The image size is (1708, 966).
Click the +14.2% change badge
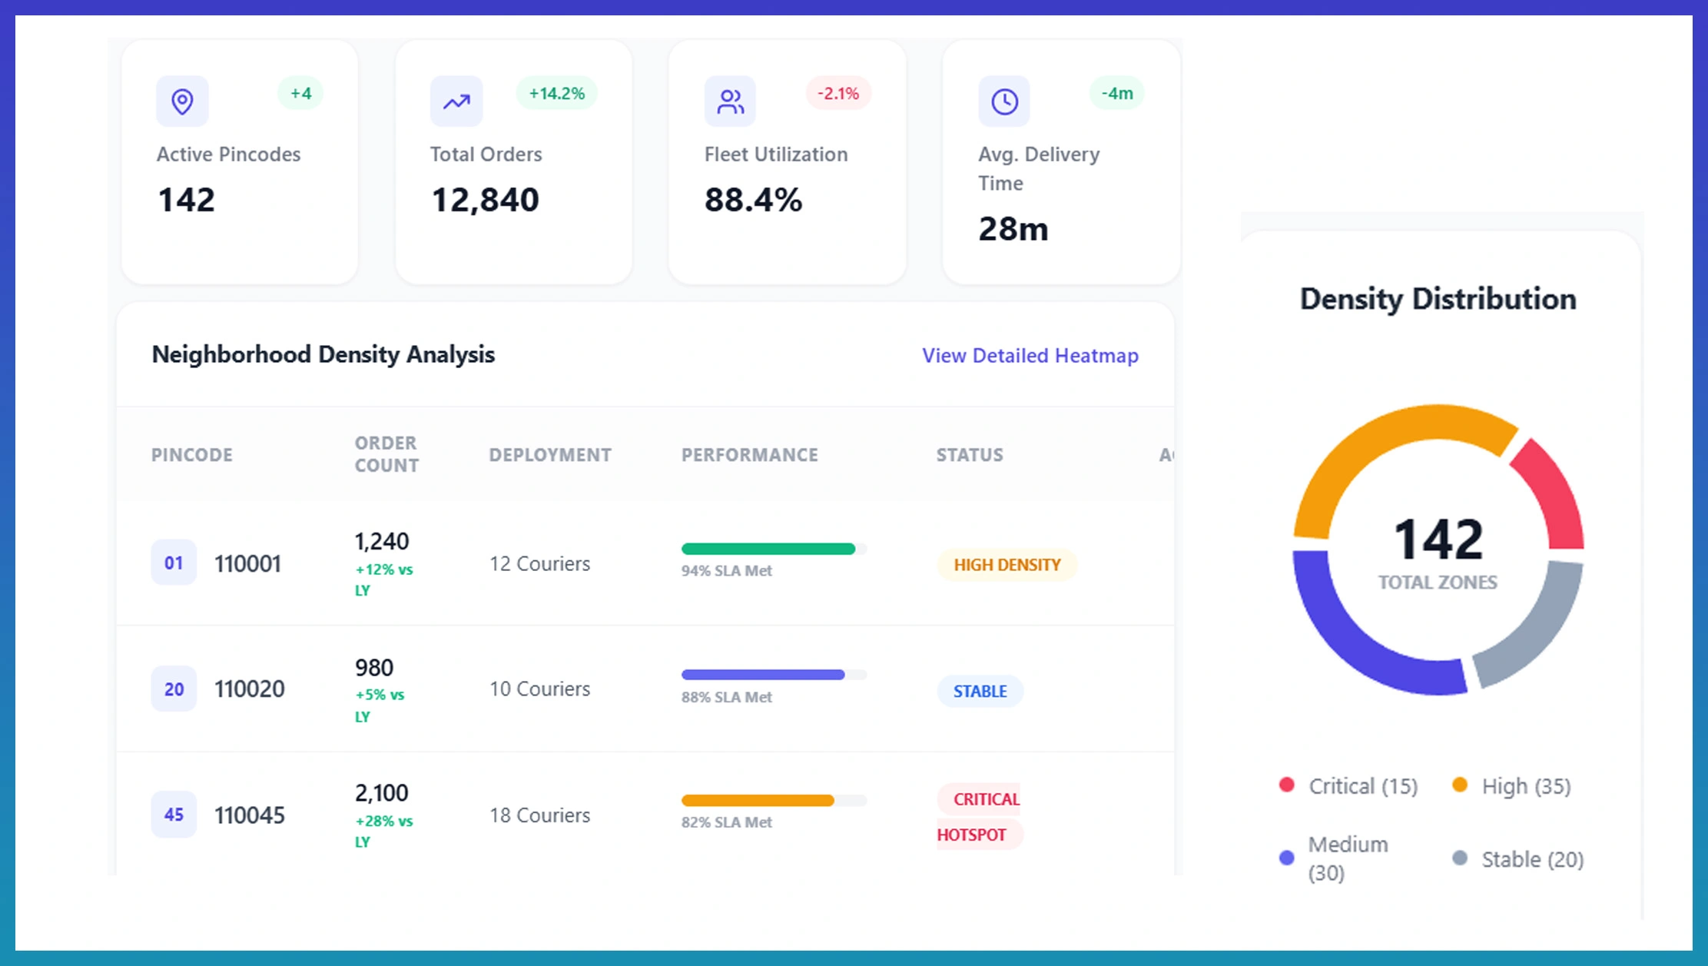click(556, 94)
